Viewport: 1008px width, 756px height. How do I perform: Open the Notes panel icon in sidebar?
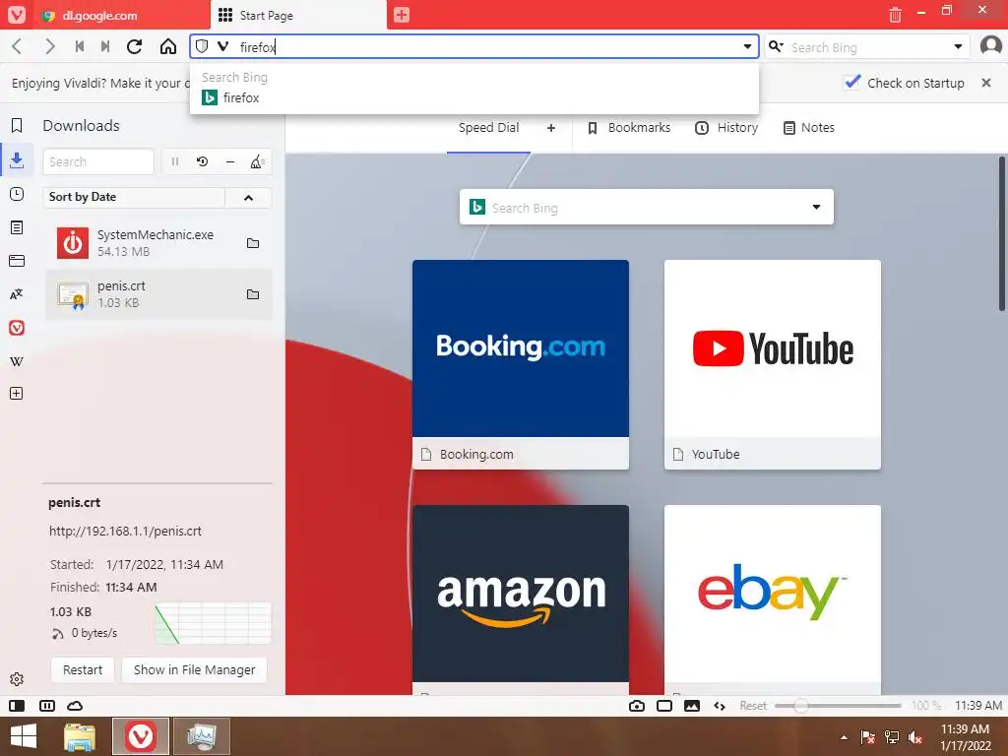point(17,227)
